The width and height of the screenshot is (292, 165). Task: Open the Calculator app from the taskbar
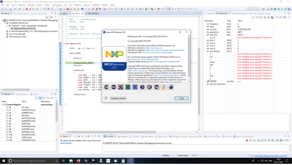(123, 161)
